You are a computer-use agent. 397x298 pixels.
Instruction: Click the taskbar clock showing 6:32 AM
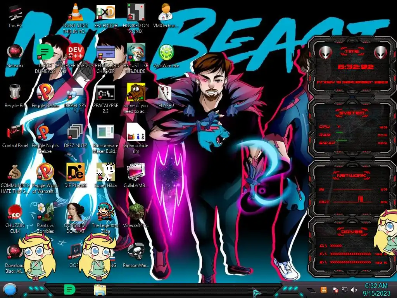376,289
